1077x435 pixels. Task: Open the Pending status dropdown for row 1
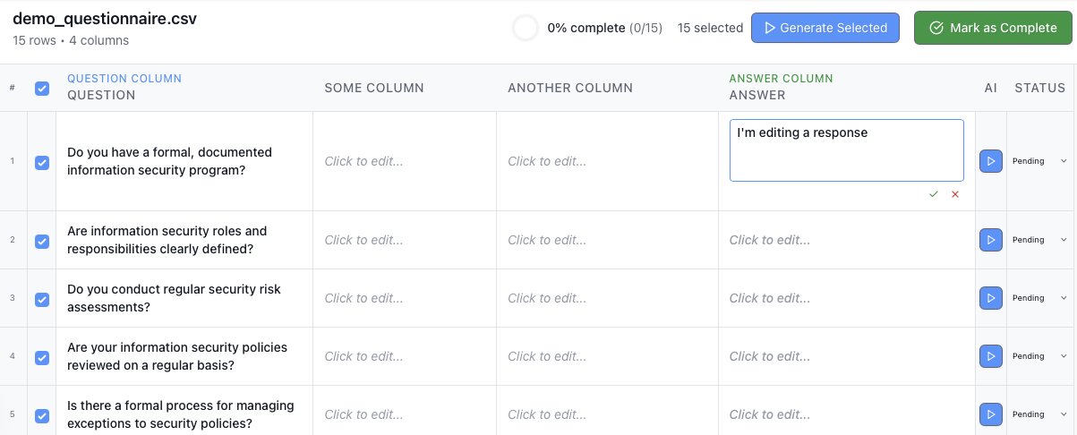pyautogui.click(x=1039, y=161)
